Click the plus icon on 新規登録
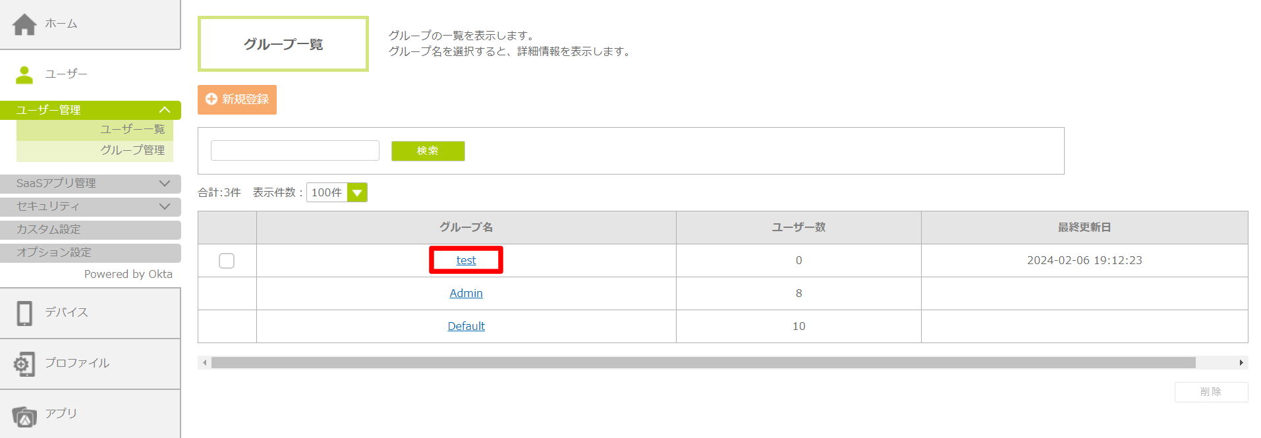Screen dimensions: 1261x438 pyautogui.click(x=211, y=99)
